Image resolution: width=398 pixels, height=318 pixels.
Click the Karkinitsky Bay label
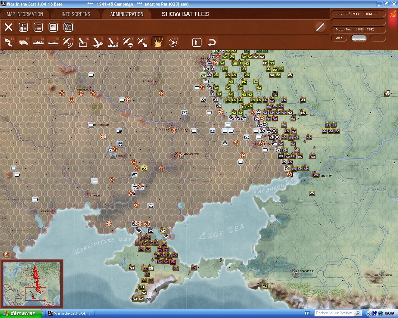[104, 245]
